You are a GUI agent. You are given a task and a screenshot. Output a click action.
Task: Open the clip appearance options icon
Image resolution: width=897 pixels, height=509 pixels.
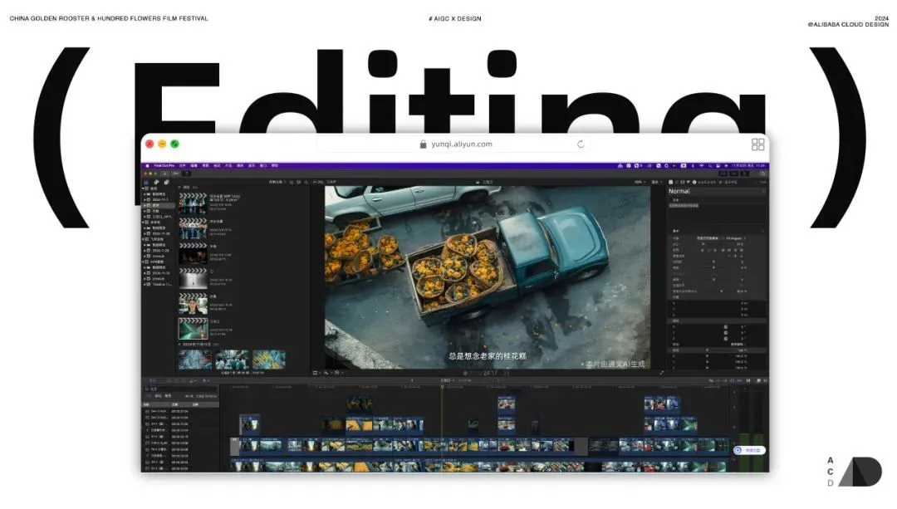(299, 182)
